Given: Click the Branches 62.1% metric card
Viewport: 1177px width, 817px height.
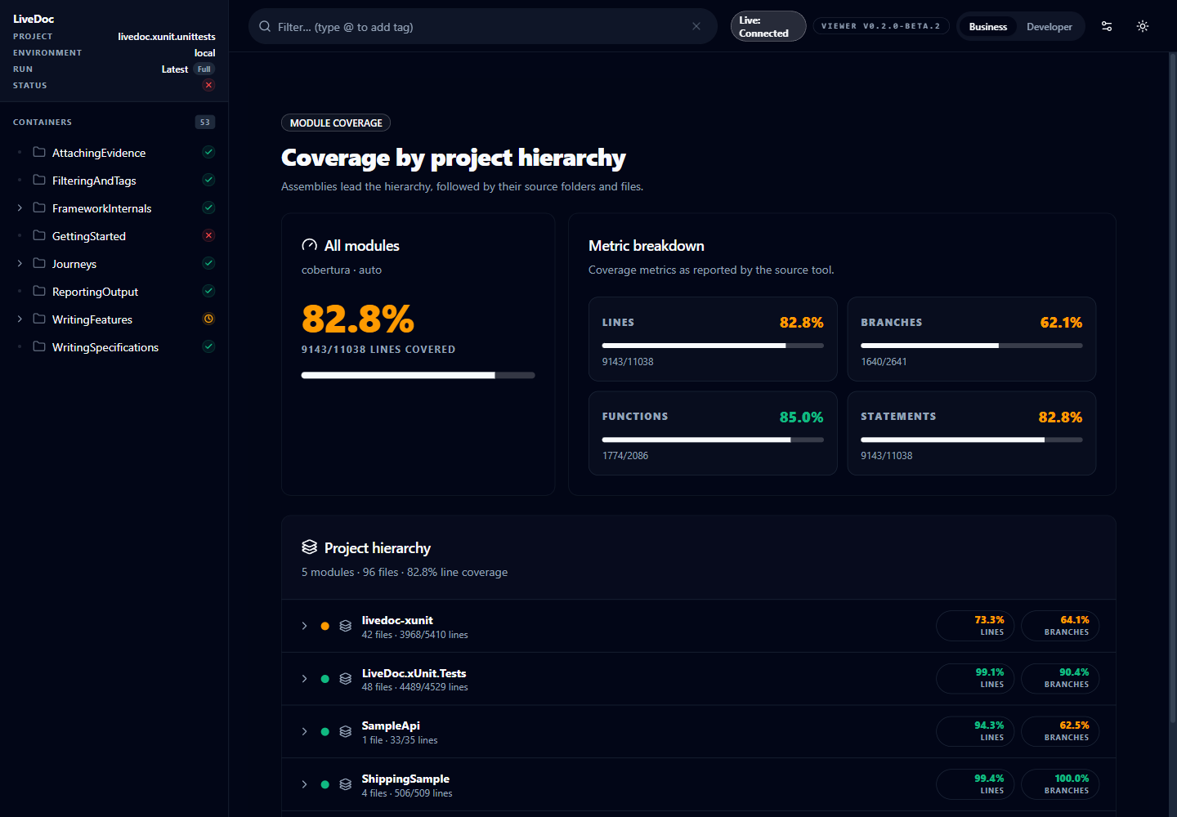Looking at the screenshot, I should tap(972, 339).
